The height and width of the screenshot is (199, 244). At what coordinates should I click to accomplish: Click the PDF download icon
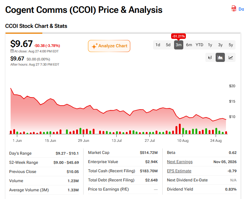[234, 8]
